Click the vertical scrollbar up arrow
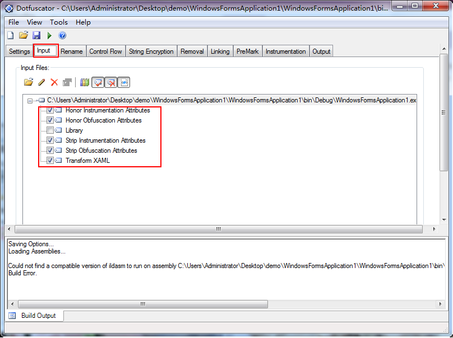This screenshot has height=338, width=453. click(444, 49)
